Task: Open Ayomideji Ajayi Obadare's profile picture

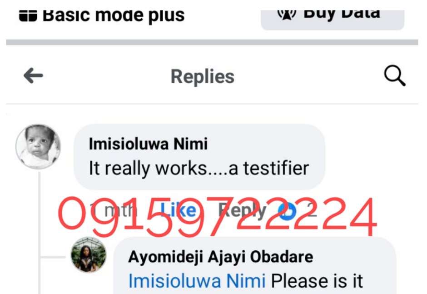Action: (89, 255)
